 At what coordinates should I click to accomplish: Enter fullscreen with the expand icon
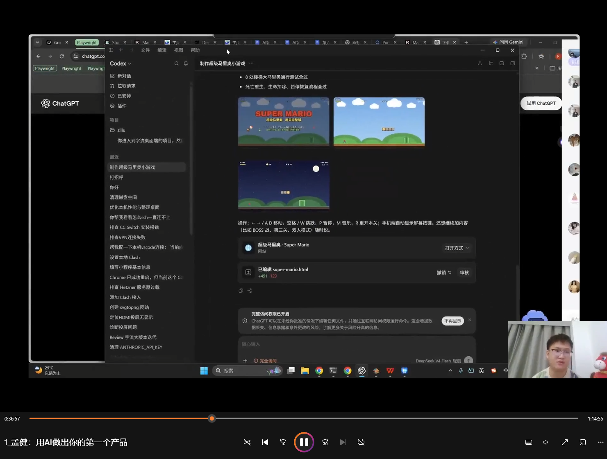click(565, 442)
